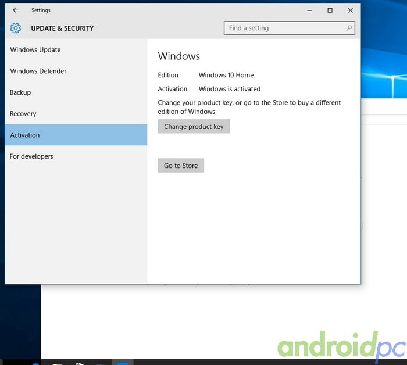The width and height of the screenshot is (407, 365).
Task: Click the Windows is activated status text
Action: pyautogui.click(x=230, y=89)
